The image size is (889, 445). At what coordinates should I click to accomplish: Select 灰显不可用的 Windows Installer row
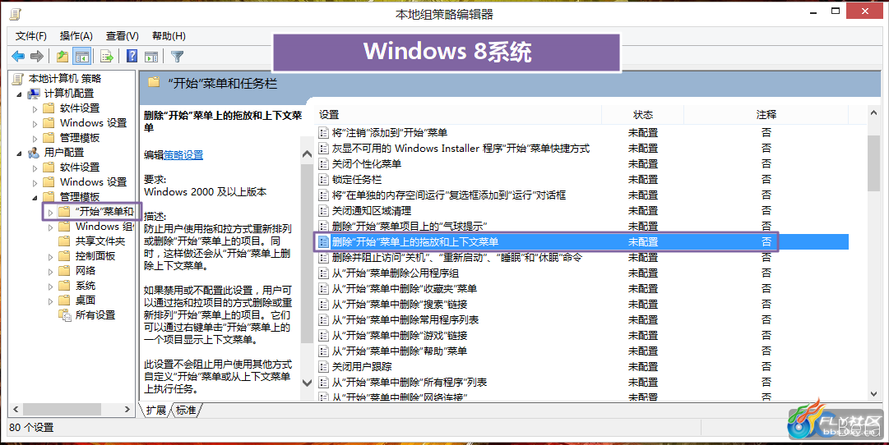click(x=581, y=149)
